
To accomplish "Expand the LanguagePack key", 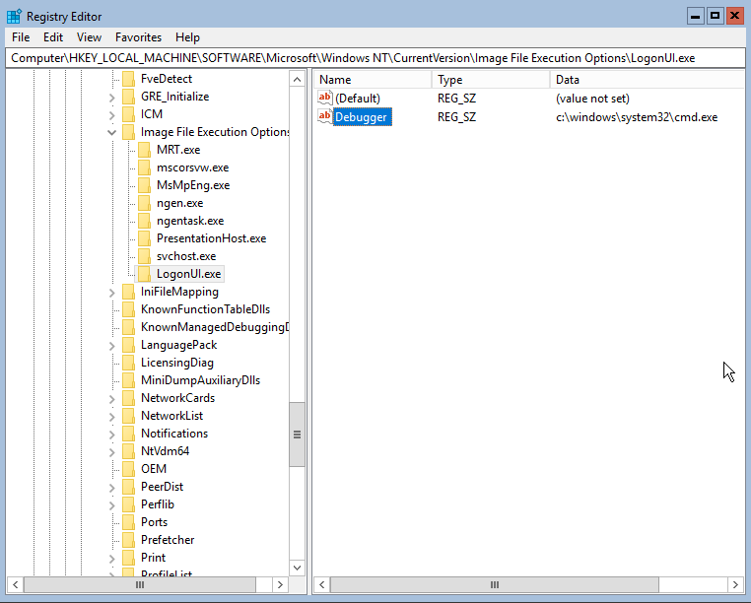I will pyautogui.click(x=112, y=345).
